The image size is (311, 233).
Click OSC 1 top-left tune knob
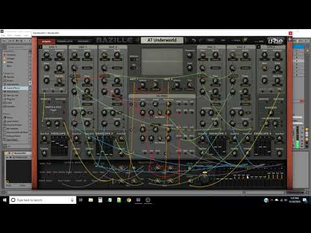[x=75, y=55]
